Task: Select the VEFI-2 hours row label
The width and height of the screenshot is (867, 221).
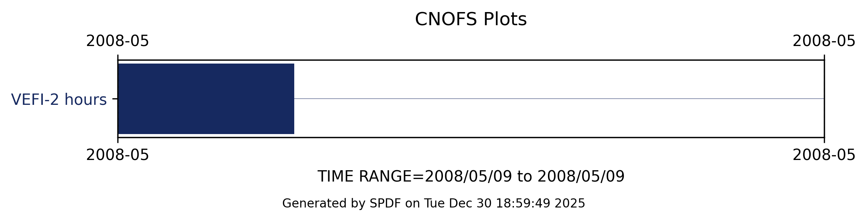Action: point(59,100)
